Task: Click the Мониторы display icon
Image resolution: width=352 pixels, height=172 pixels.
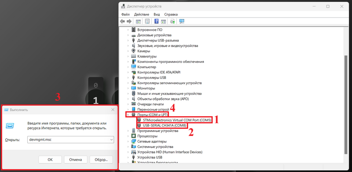Action: (x=134, y=88)
